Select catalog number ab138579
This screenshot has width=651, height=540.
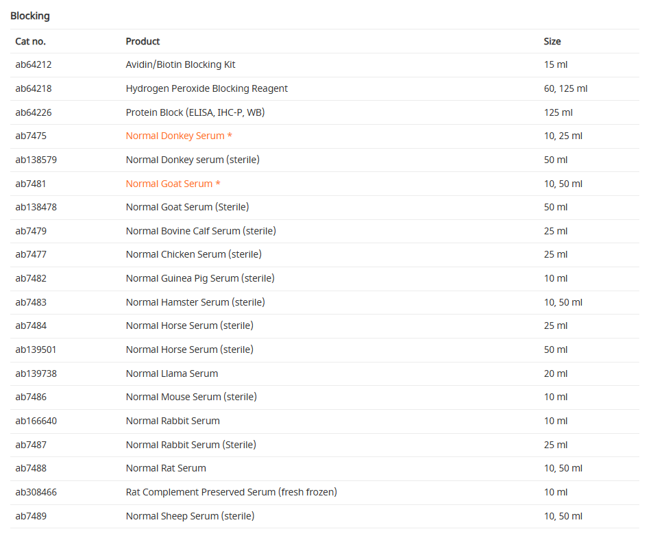[36, 160]
